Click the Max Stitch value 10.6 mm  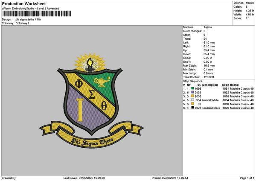(x=209, y=65)
